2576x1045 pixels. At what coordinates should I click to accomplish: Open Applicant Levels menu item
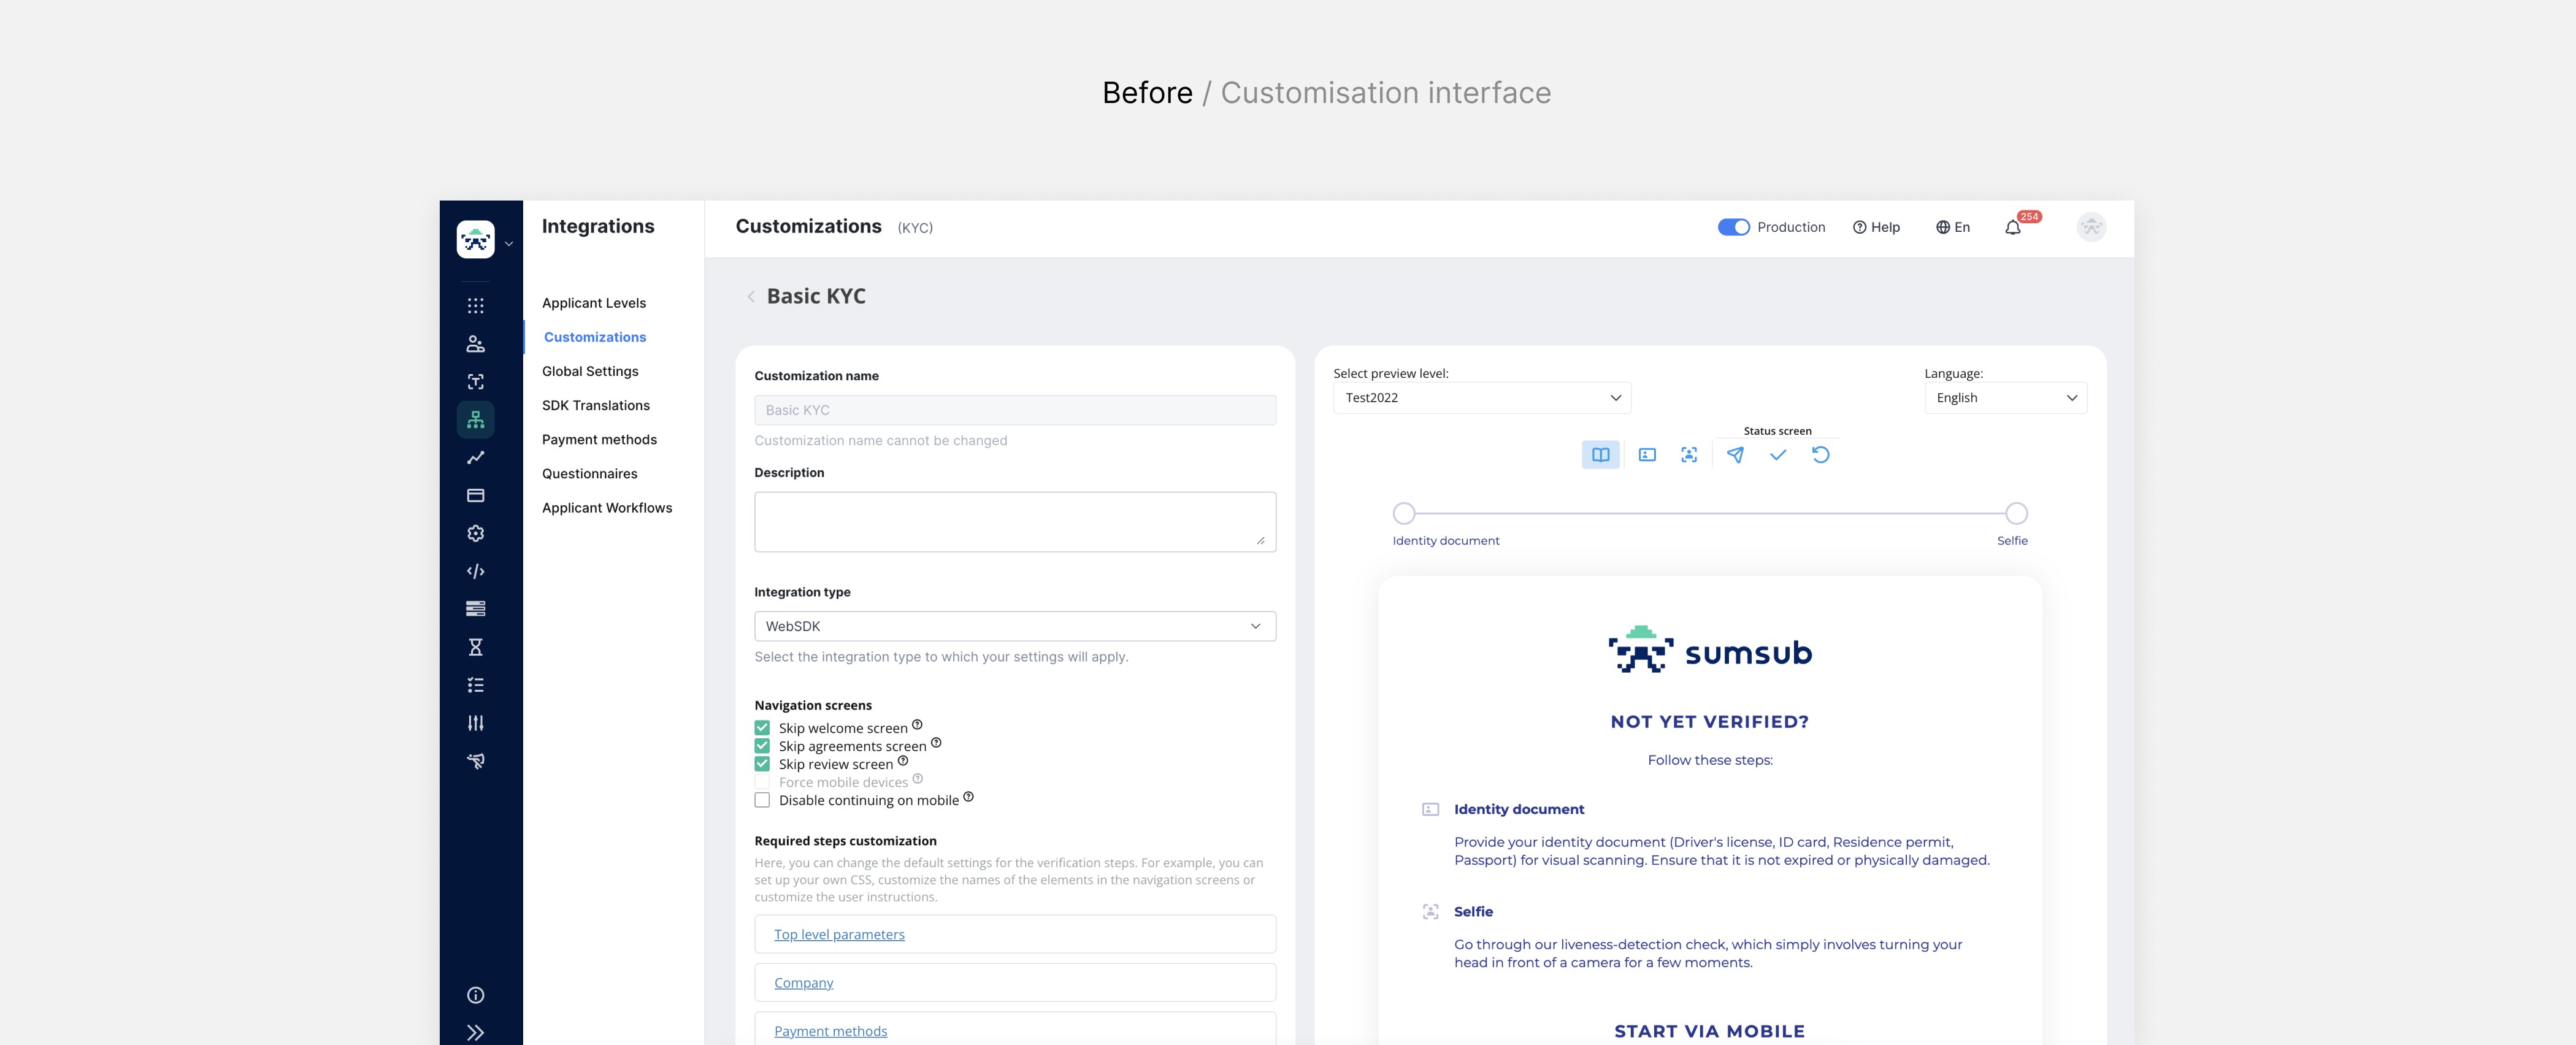pyautogui.click(x=594, y=303)
